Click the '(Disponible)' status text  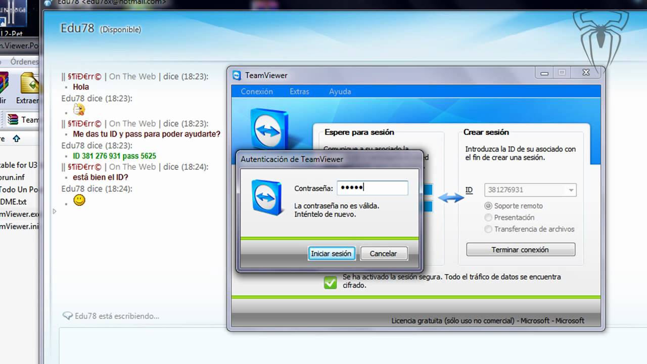click(120, 30)
